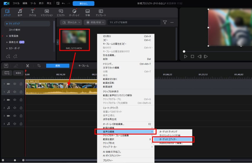Click the crop tool in timeline toolbar
The image size is (252, 163).
(x=39, y=66)
